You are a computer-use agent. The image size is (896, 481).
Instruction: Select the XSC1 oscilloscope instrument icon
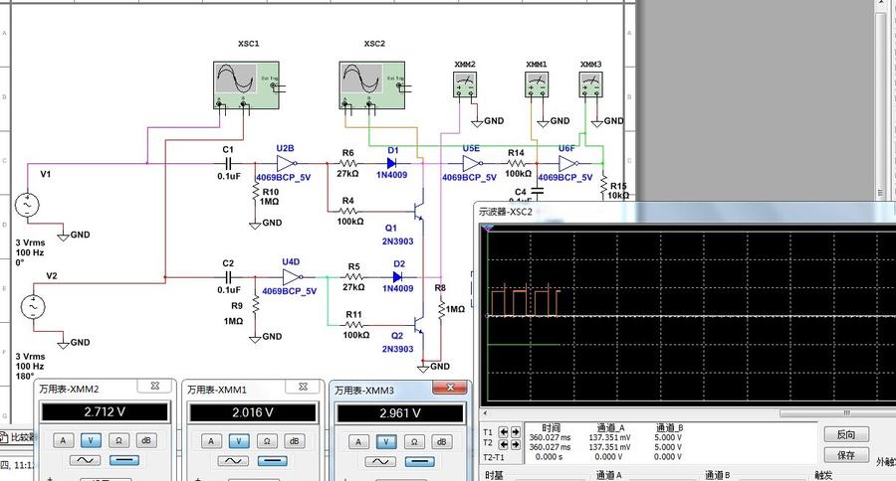248,84
